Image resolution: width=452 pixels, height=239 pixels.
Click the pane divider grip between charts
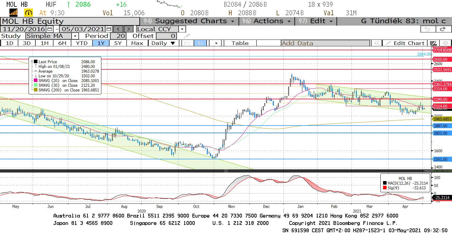[226, 171]
